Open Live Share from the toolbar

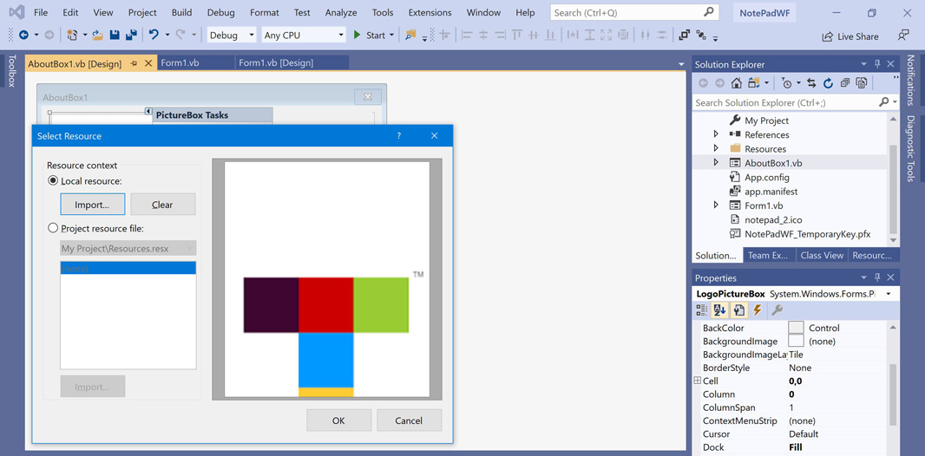pyautogui.click(x=850, y=36)
